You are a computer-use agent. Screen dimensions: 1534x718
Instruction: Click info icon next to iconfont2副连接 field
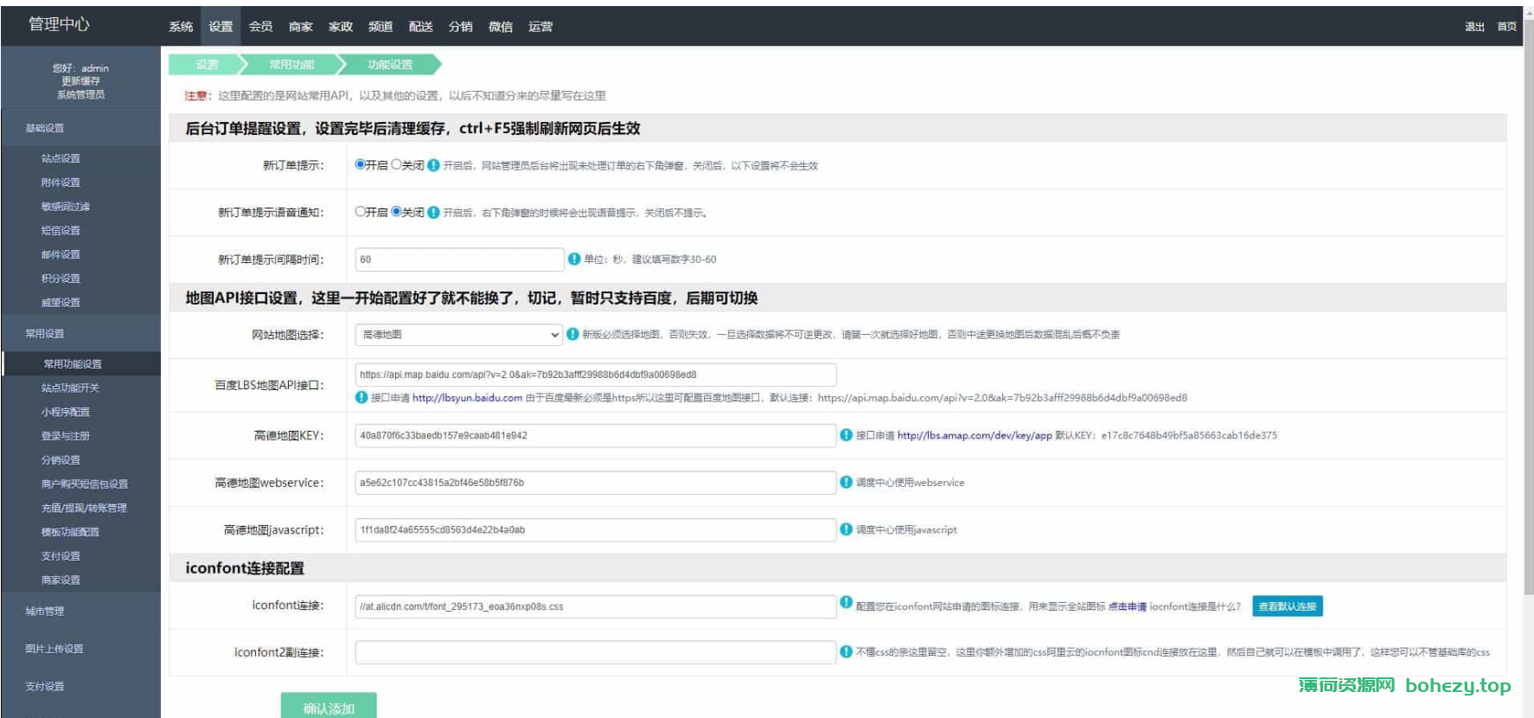pos(847,651)
